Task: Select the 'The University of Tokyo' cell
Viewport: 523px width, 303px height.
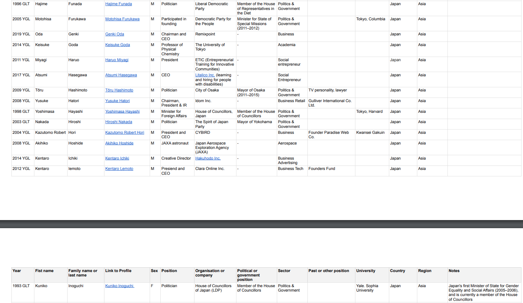Action: click(215, 49)
